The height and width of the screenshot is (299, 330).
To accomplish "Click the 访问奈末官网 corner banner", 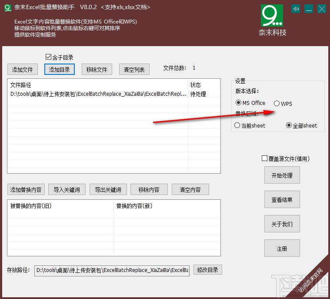I will click(x=311, y=280).
